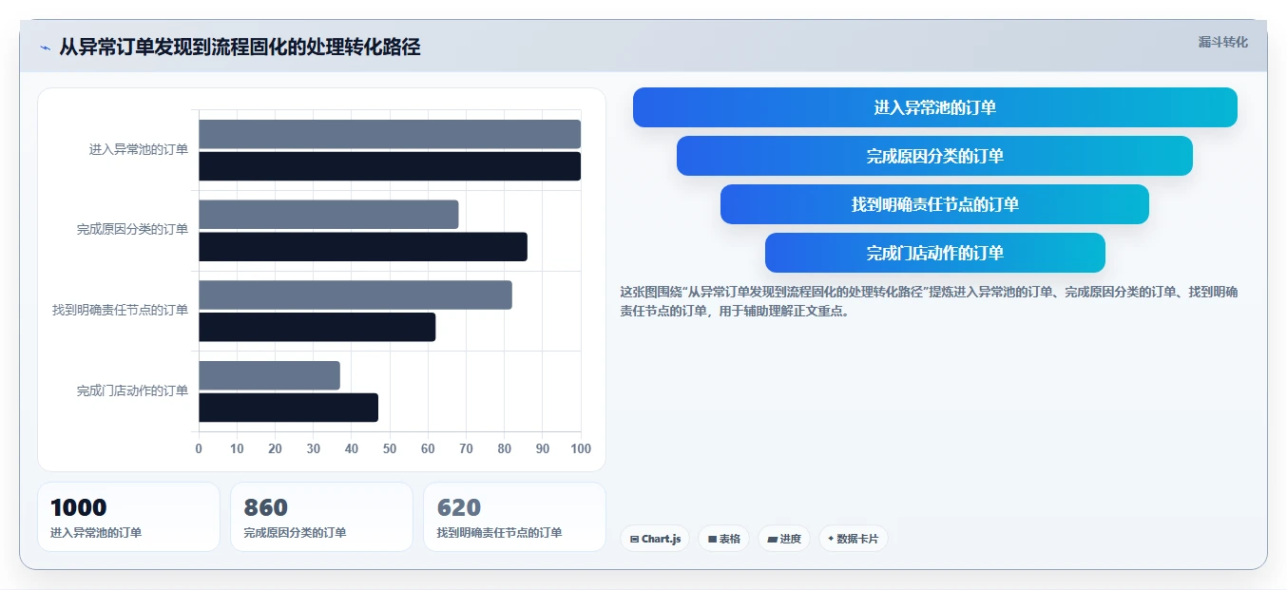Click the dark chart bar for 完成门店动作的订单

tap(288, 408)
